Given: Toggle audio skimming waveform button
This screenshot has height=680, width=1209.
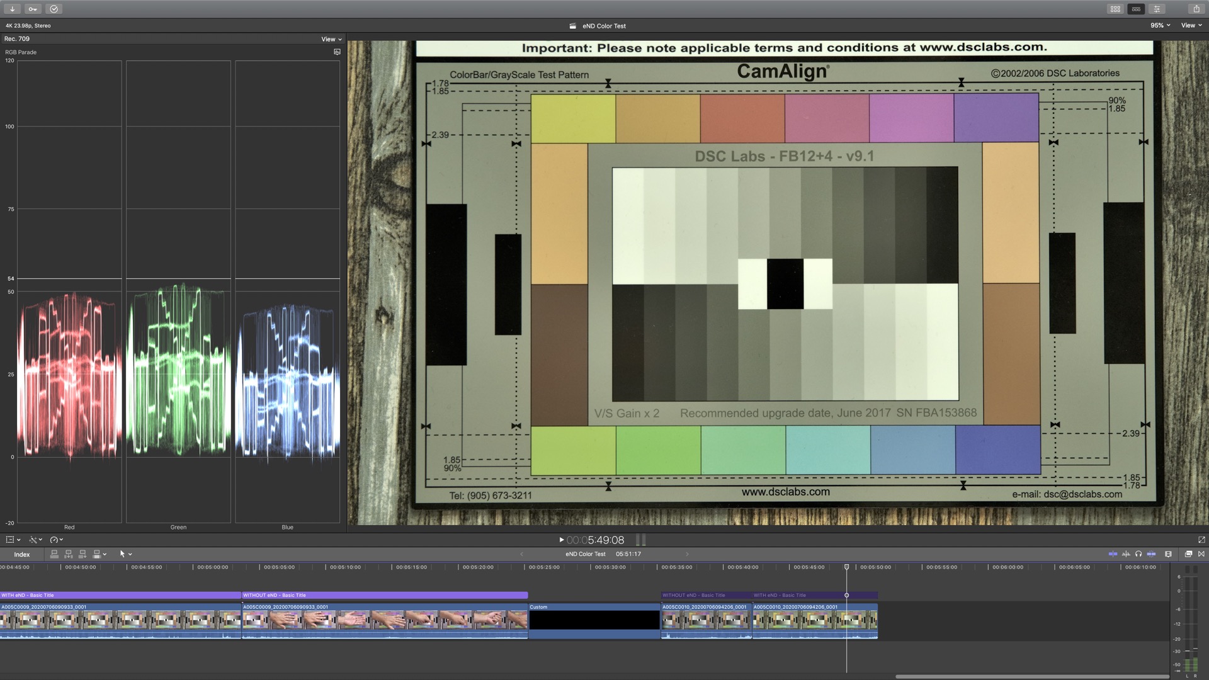Looking at the screenshot, I should coord(1126,554).
